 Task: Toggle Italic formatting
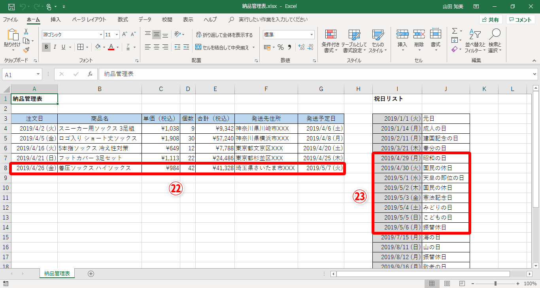click(x=55, y=47)
